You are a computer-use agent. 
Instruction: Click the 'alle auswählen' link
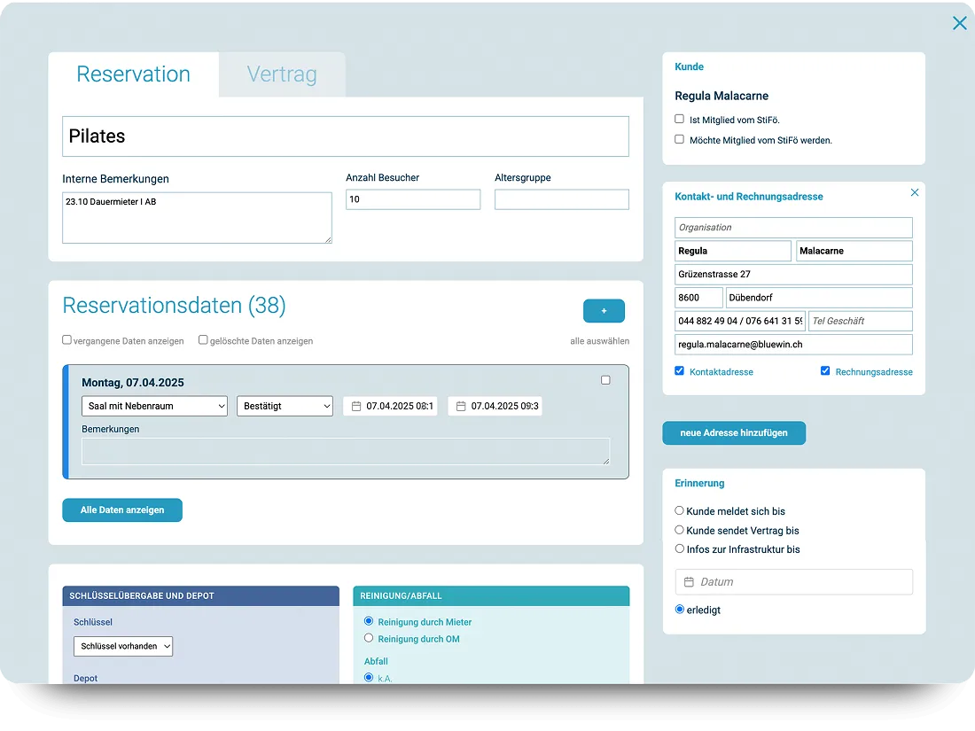[x=599, y=340]
